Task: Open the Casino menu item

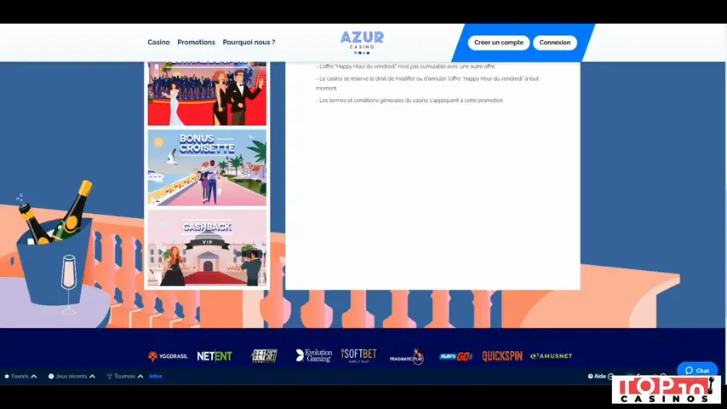Action: click(158, 43)
